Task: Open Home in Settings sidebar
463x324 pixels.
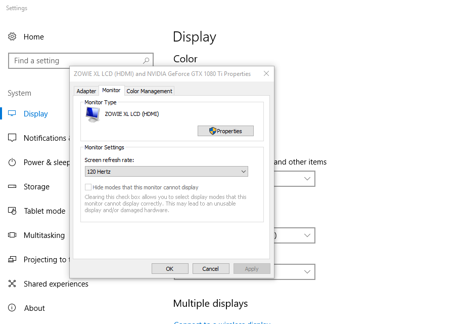Action: point(34,36)
